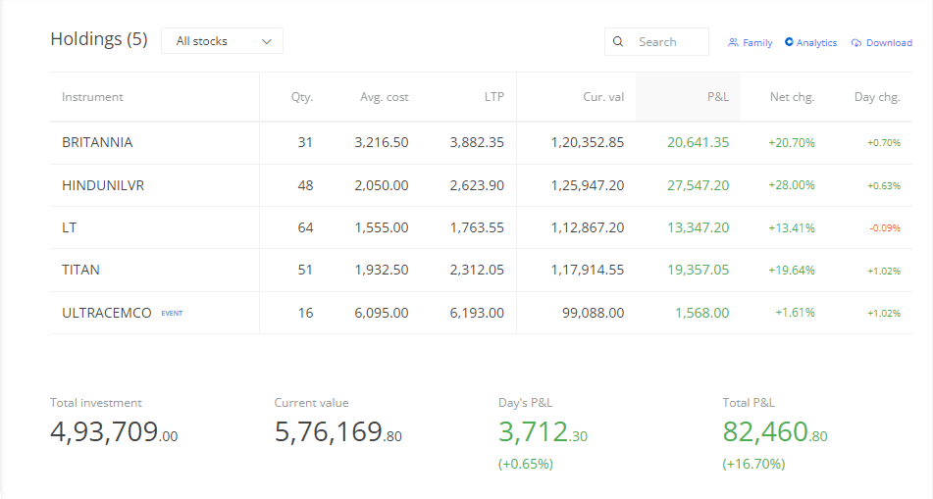Select the HINDUNILVR instrument row
Image resolution: width=933 pixels, height=499 pixels.
click(481, 185)
